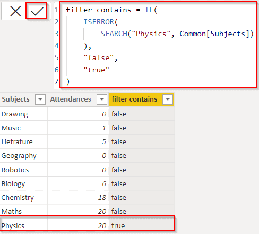Screen dimensions: 259x234
Task: Select the Maths subject cell
Action: 23,211
